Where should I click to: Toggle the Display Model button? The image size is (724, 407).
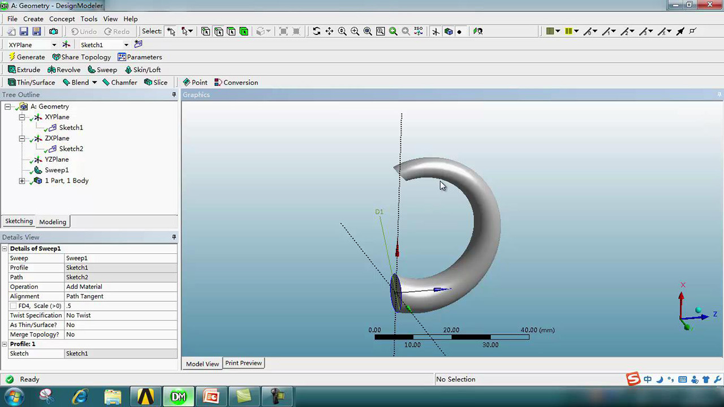point(449,32)
